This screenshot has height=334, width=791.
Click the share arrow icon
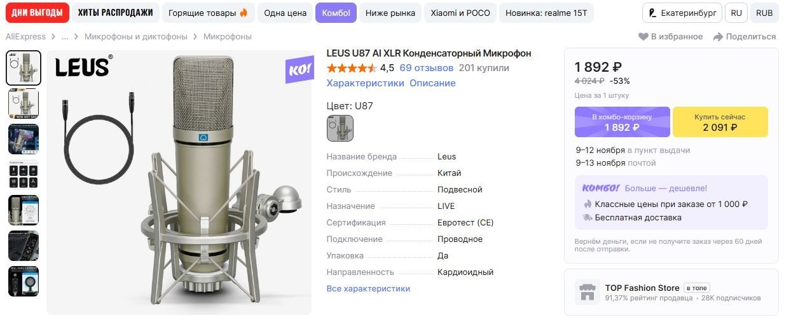[x=719, y=37]
